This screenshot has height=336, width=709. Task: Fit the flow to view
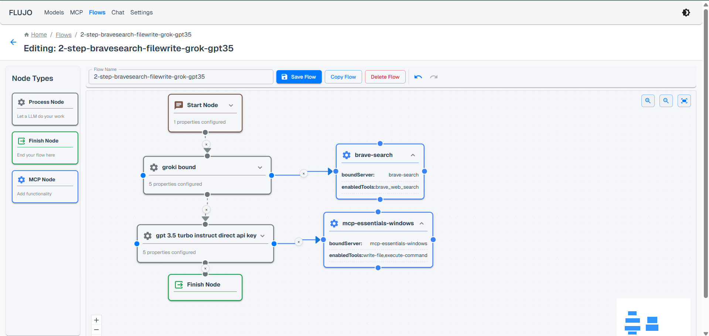(684, 101)
